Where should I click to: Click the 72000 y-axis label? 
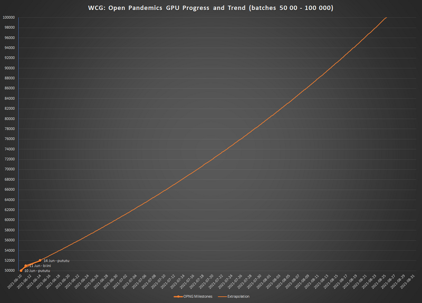9,160
